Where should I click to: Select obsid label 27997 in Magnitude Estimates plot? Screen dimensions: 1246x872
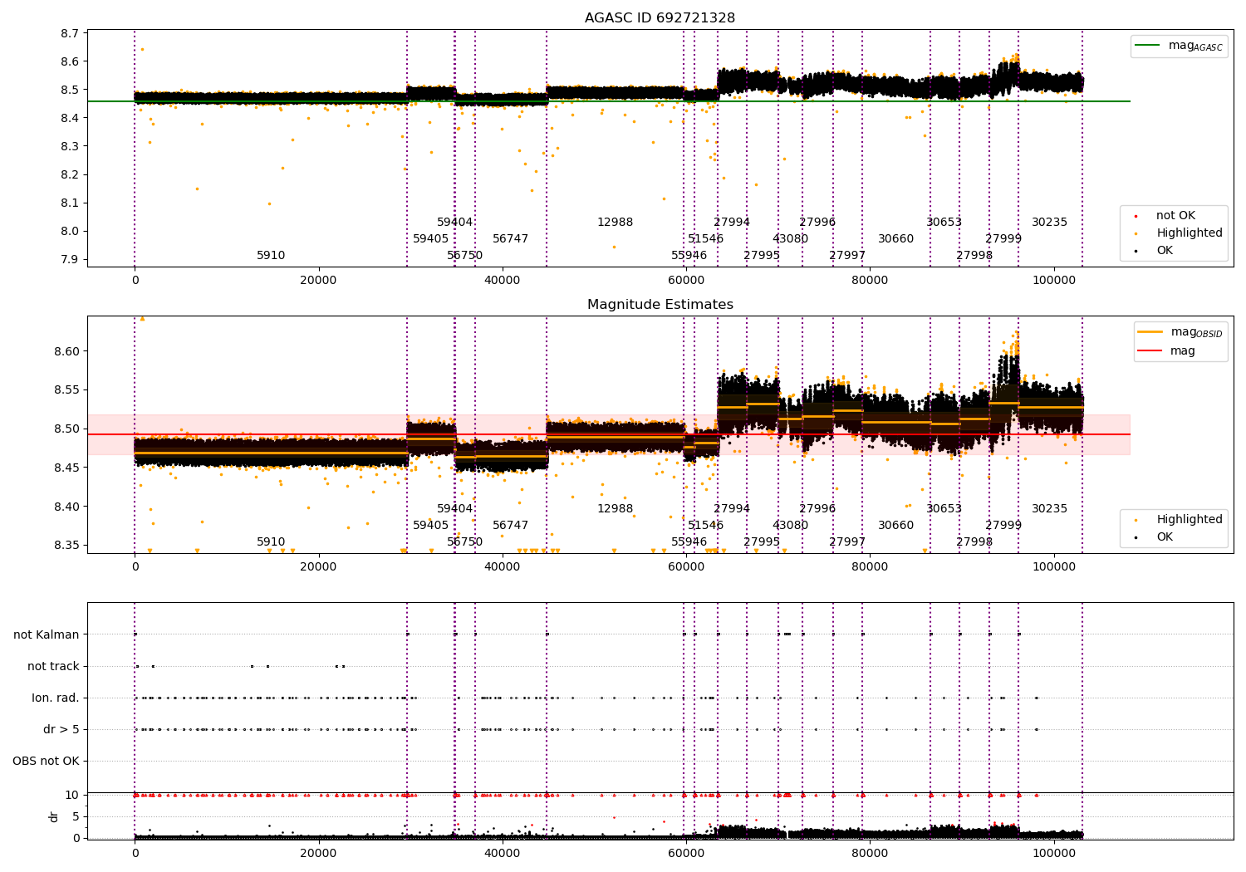coord(847,542)
